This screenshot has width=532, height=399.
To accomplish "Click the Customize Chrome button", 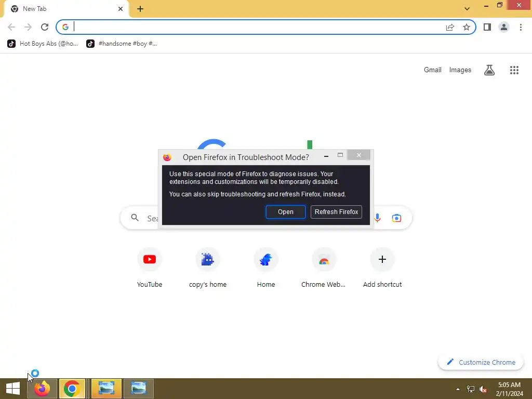I will pyautogui.click(x=481, y=362).
